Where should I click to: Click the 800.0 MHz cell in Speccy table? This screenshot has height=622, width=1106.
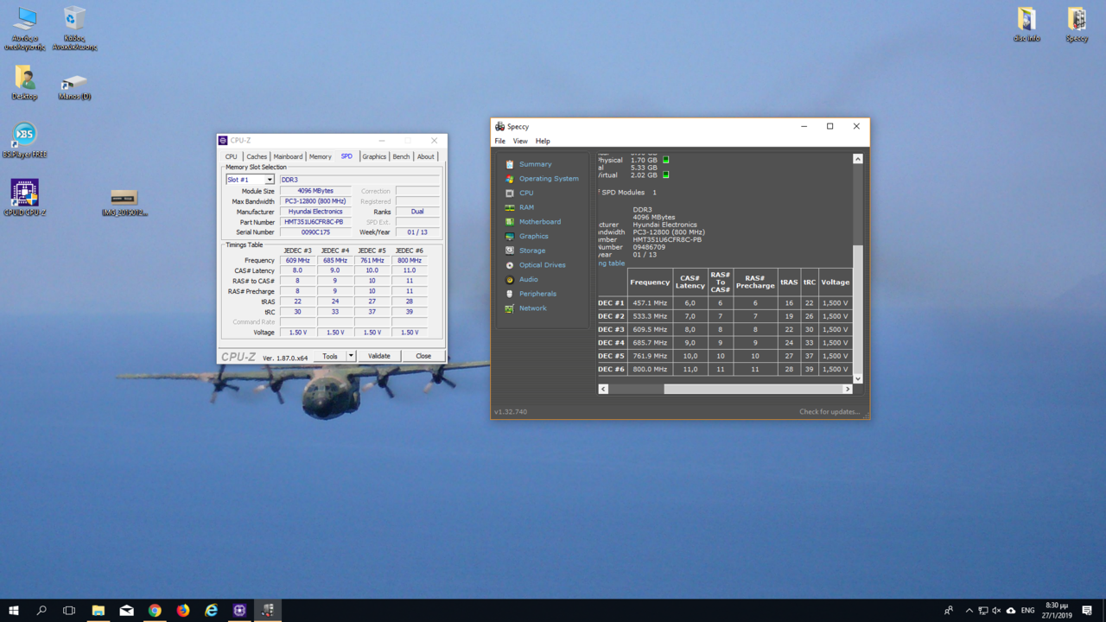[650, 369]
